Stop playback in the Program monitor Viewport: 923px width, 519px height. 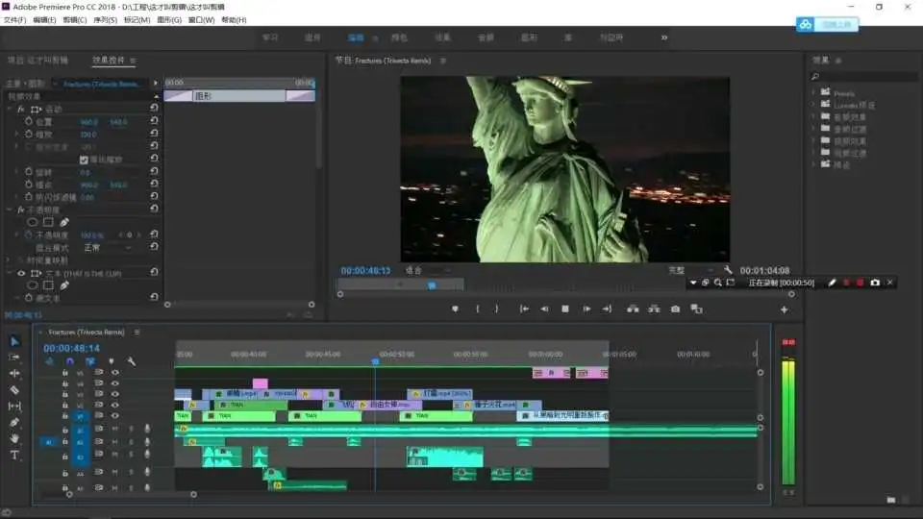click(x=565, y=309)
